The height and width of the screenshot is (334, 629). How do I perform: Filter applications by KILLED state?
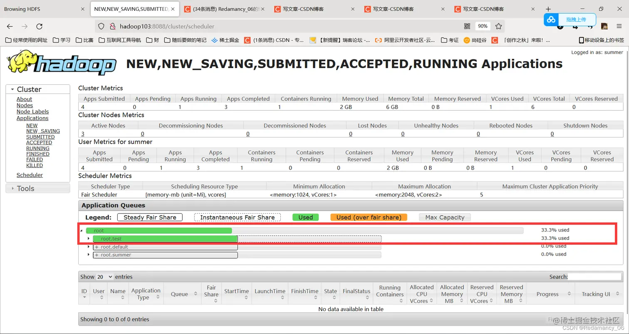[35, 165]
